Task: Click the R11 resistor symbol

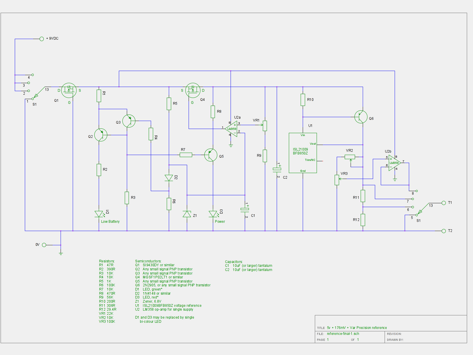Action: click(x=363, y=196)
